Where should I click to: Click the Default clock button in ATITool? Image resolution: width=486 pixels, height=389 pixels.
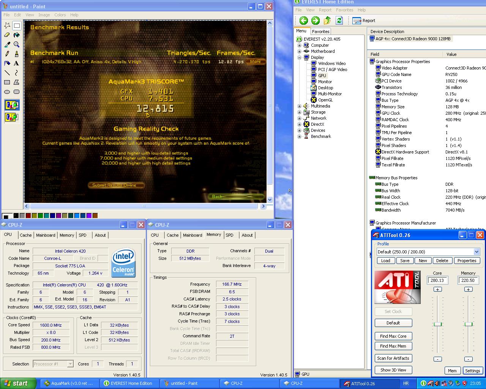(x=393, y=323)
